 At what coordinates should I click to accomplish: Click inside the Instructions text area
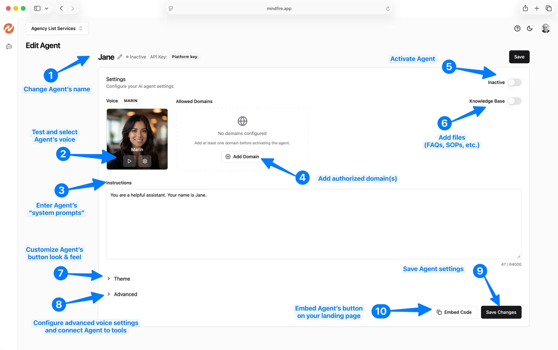tap(314, 224)
